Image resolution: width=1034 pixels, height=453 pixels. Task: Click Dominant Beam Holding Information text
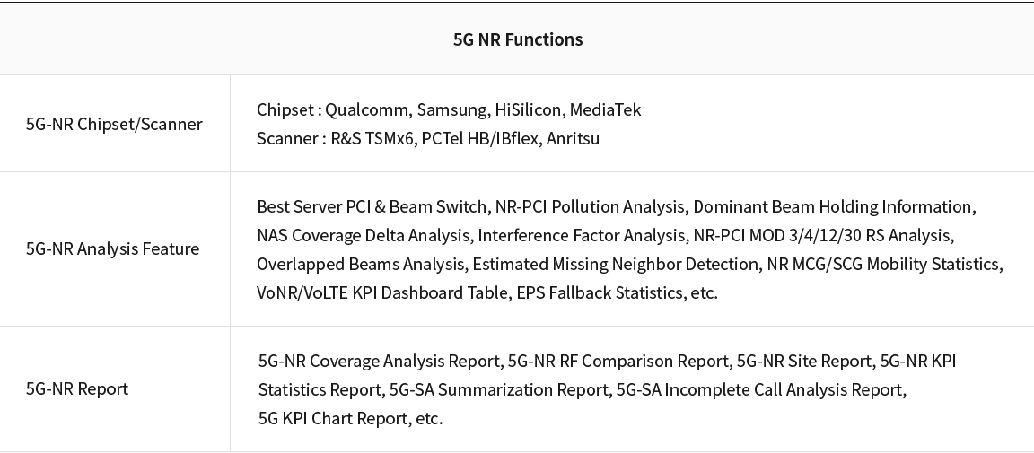pyautogui.click(x=832, y=206)
